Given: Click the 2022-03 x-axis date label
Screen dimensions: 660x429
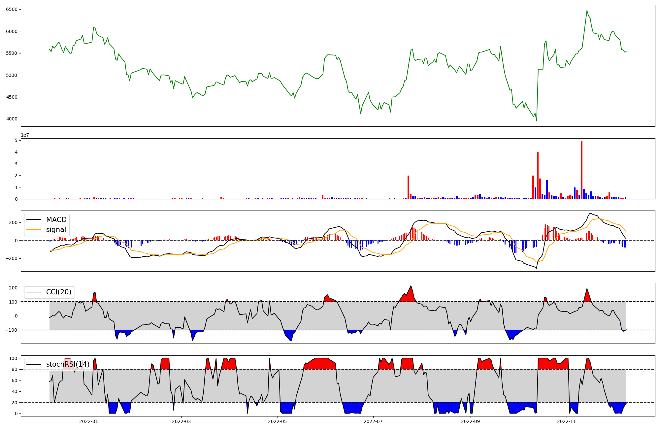Looking at the screenshot, I should coord(181,421).
